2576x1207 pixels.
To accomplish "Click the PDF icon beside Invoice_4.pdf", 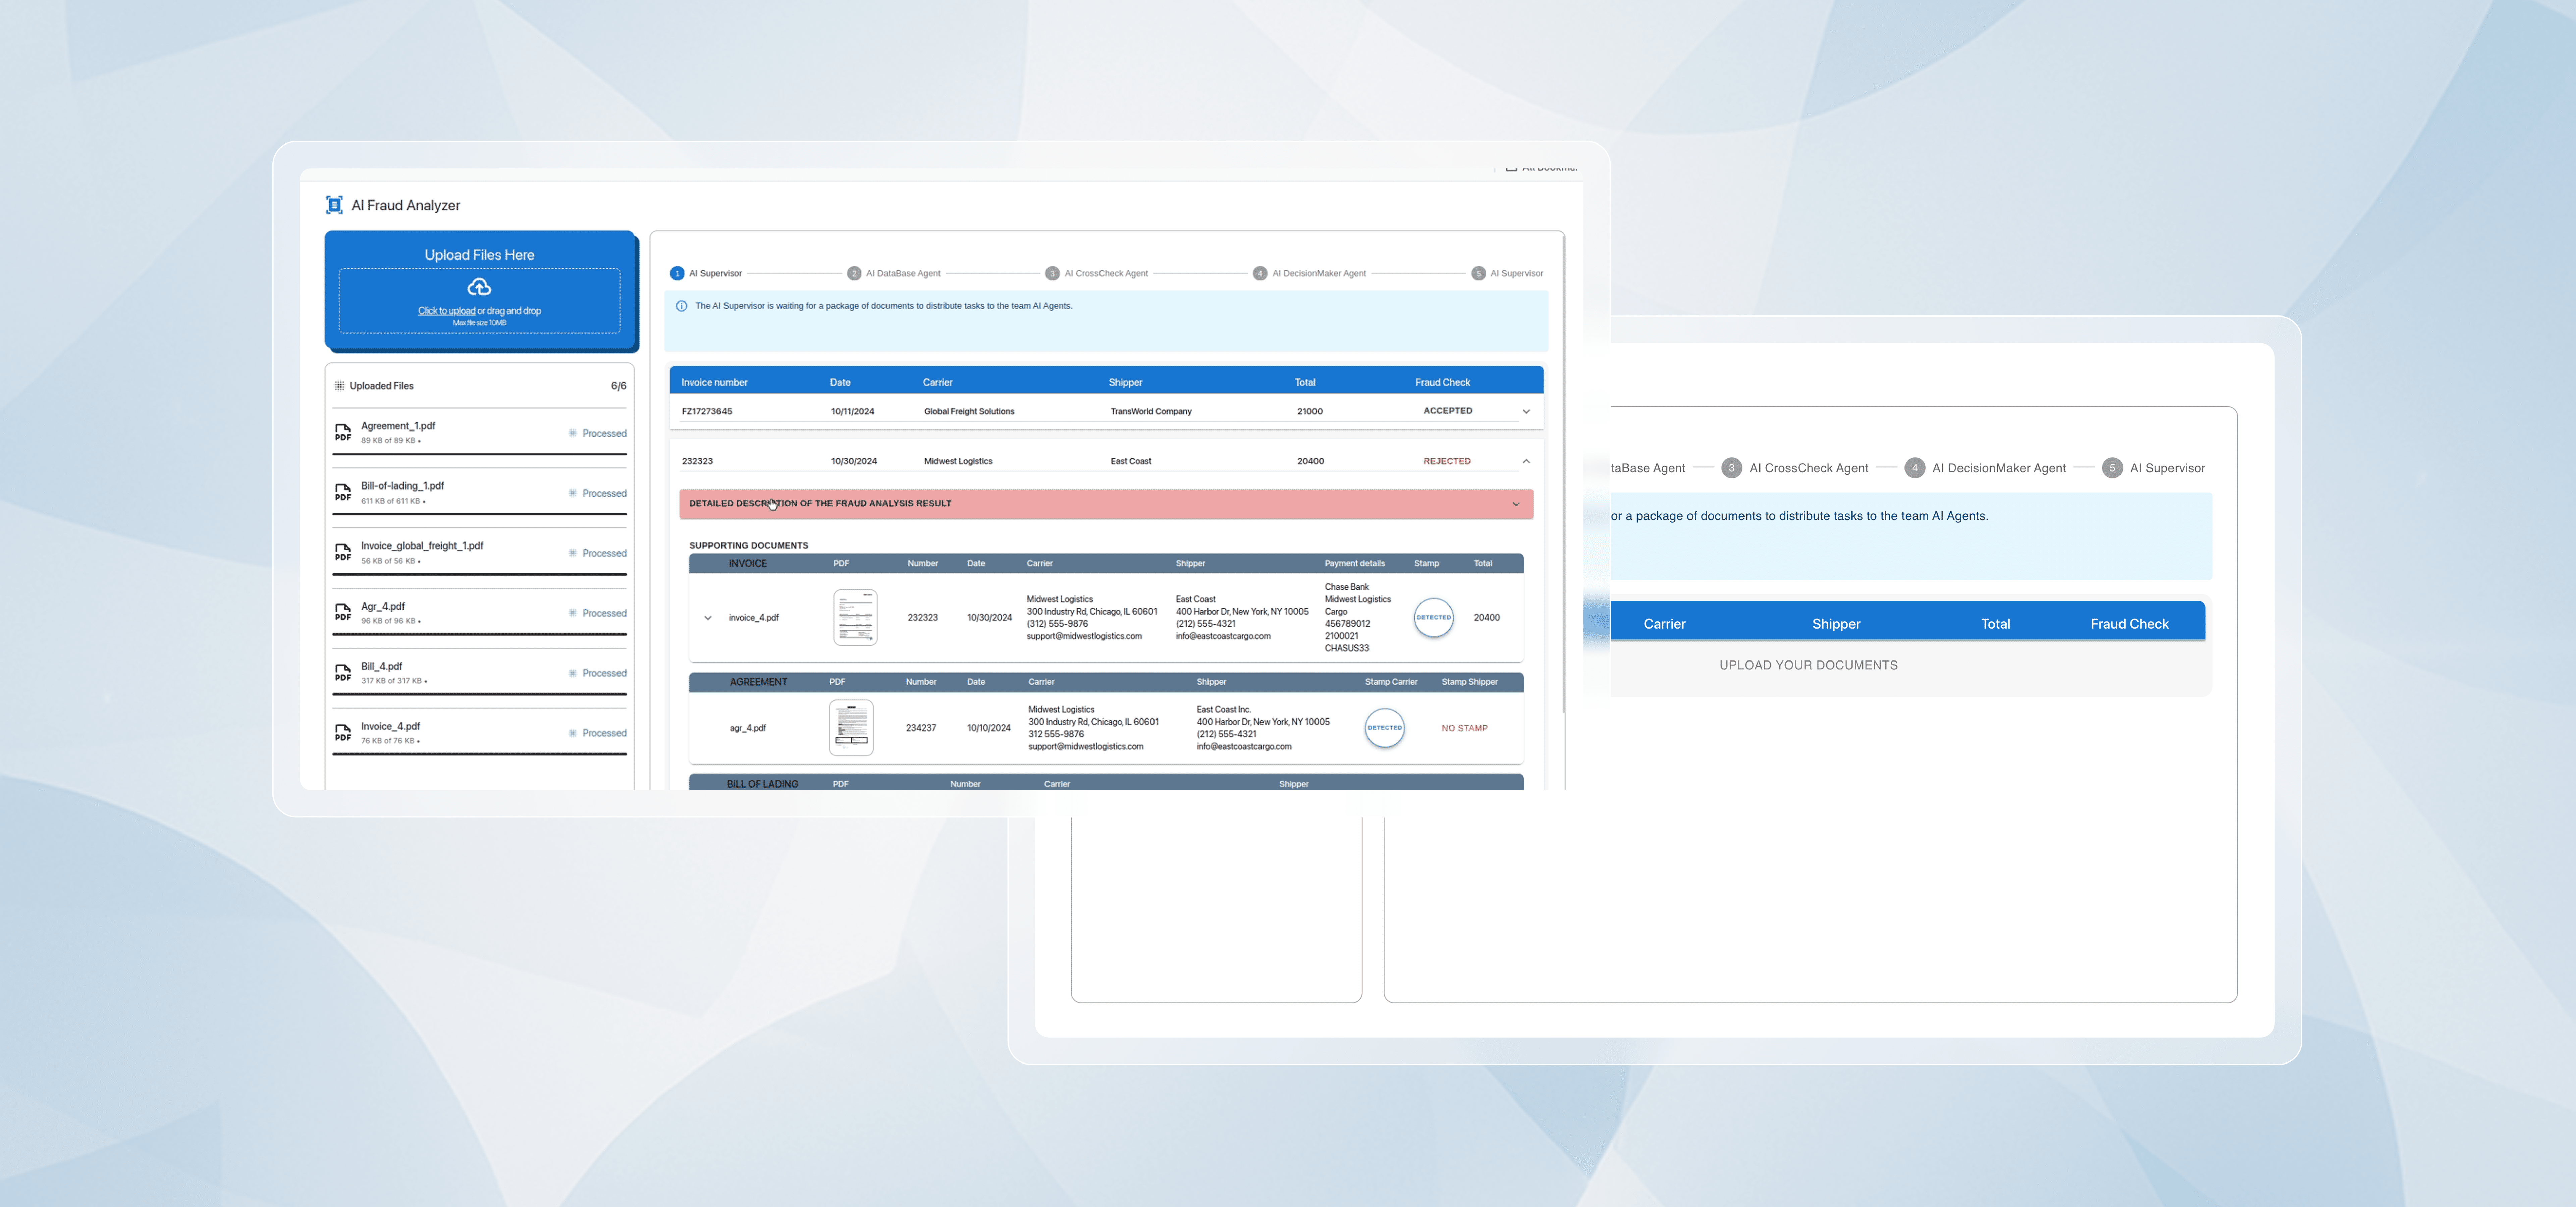I will [343, 732].
